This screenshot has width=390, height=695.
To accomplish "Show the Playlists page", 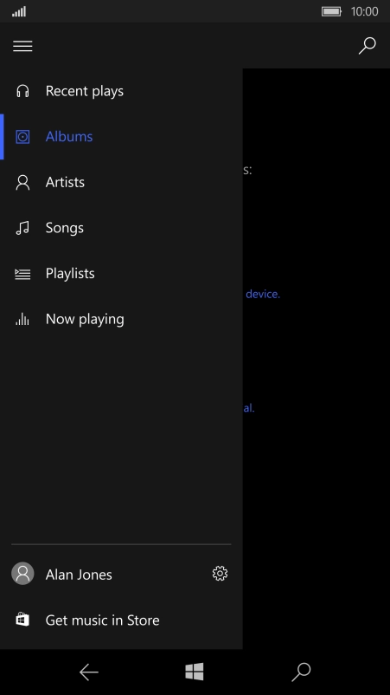I will point(121,274).
